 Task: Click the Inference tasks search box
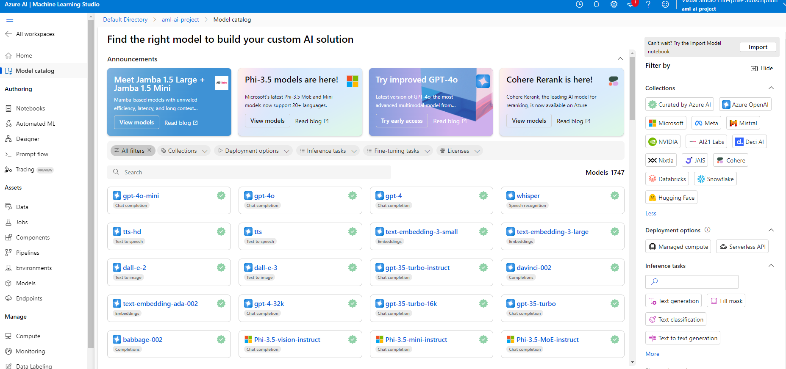(x=692, y=281)
